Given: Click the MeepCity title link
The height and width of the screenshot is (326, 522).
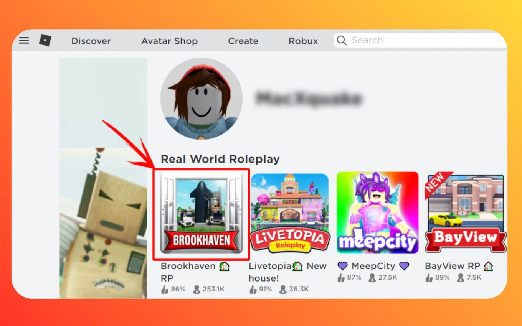Looking at the screenshot, I should pos(373,266).
